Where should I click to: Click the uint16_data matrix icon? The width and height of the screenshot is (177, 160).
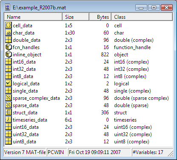click(x=9, y=127)
